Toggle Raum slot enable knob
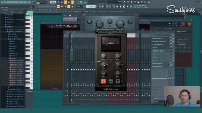Image resolution: width=202 pixels, height=113 pixels. (171, 48)
